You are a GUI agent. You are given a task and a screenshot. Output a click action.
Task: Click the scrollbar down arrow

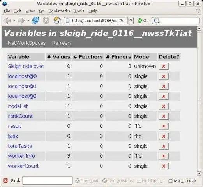tap(199, 173)
